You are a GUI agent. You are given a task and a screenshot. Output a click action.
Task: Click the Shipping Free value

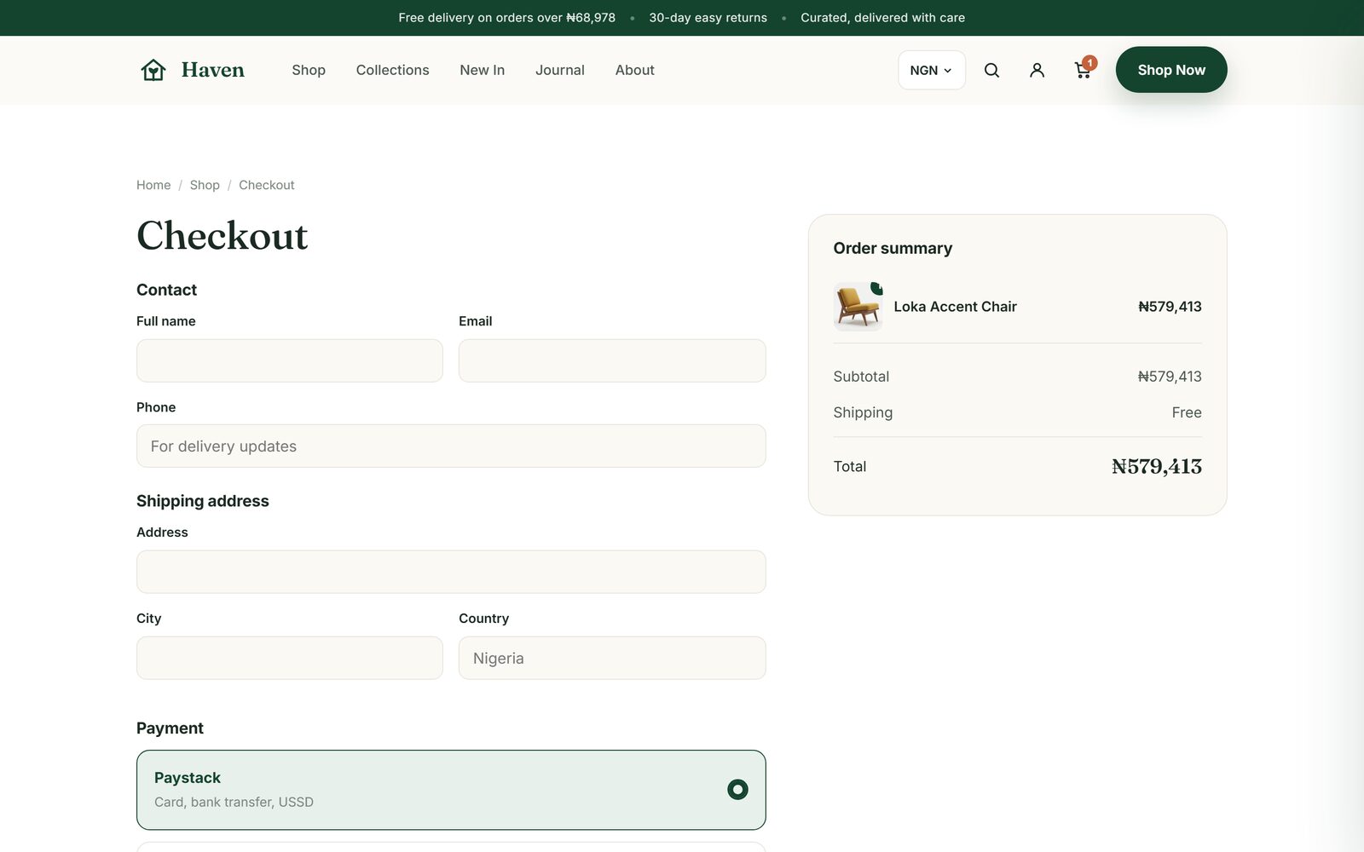[1187, 412]
